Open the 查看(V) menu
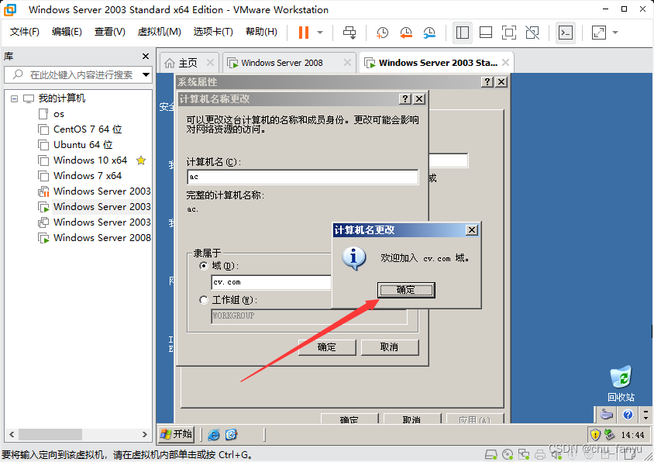Screen dimensions: 654x462 pos(110,32)
